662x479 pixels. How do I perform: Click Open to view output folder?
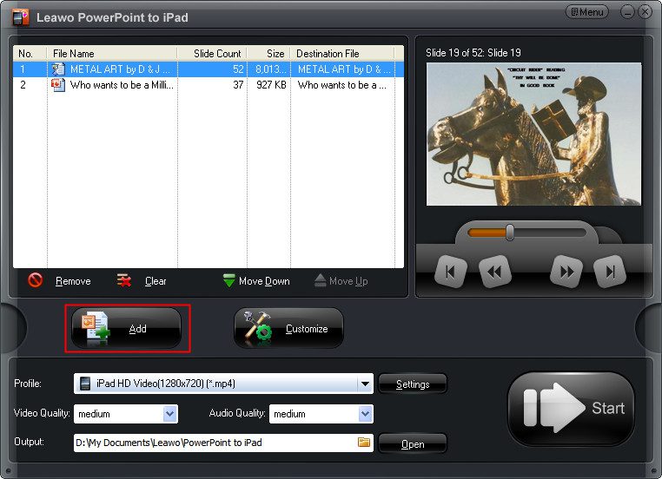point(413,443)
